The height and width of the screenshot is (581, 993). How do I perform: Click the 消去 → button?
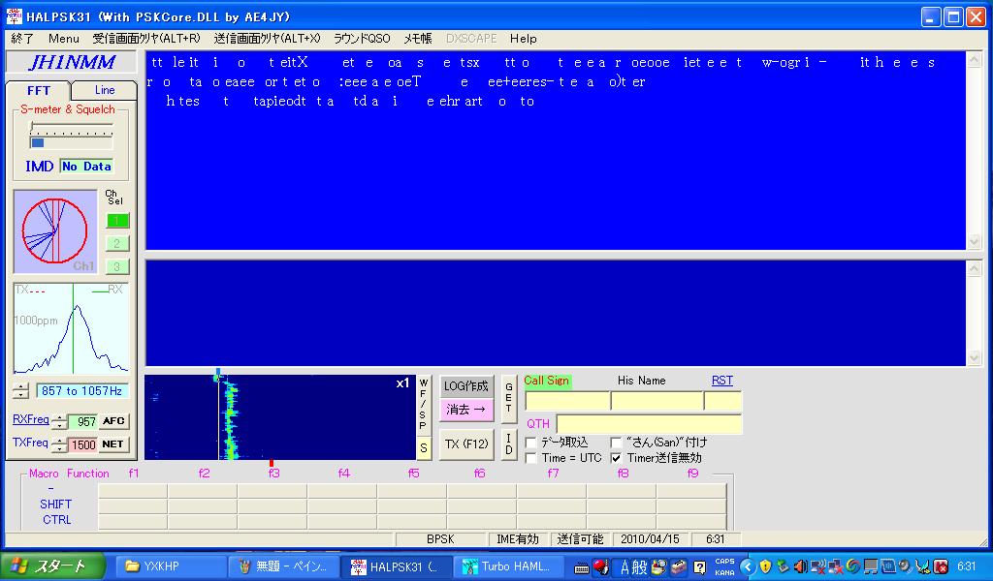[466, 409]
